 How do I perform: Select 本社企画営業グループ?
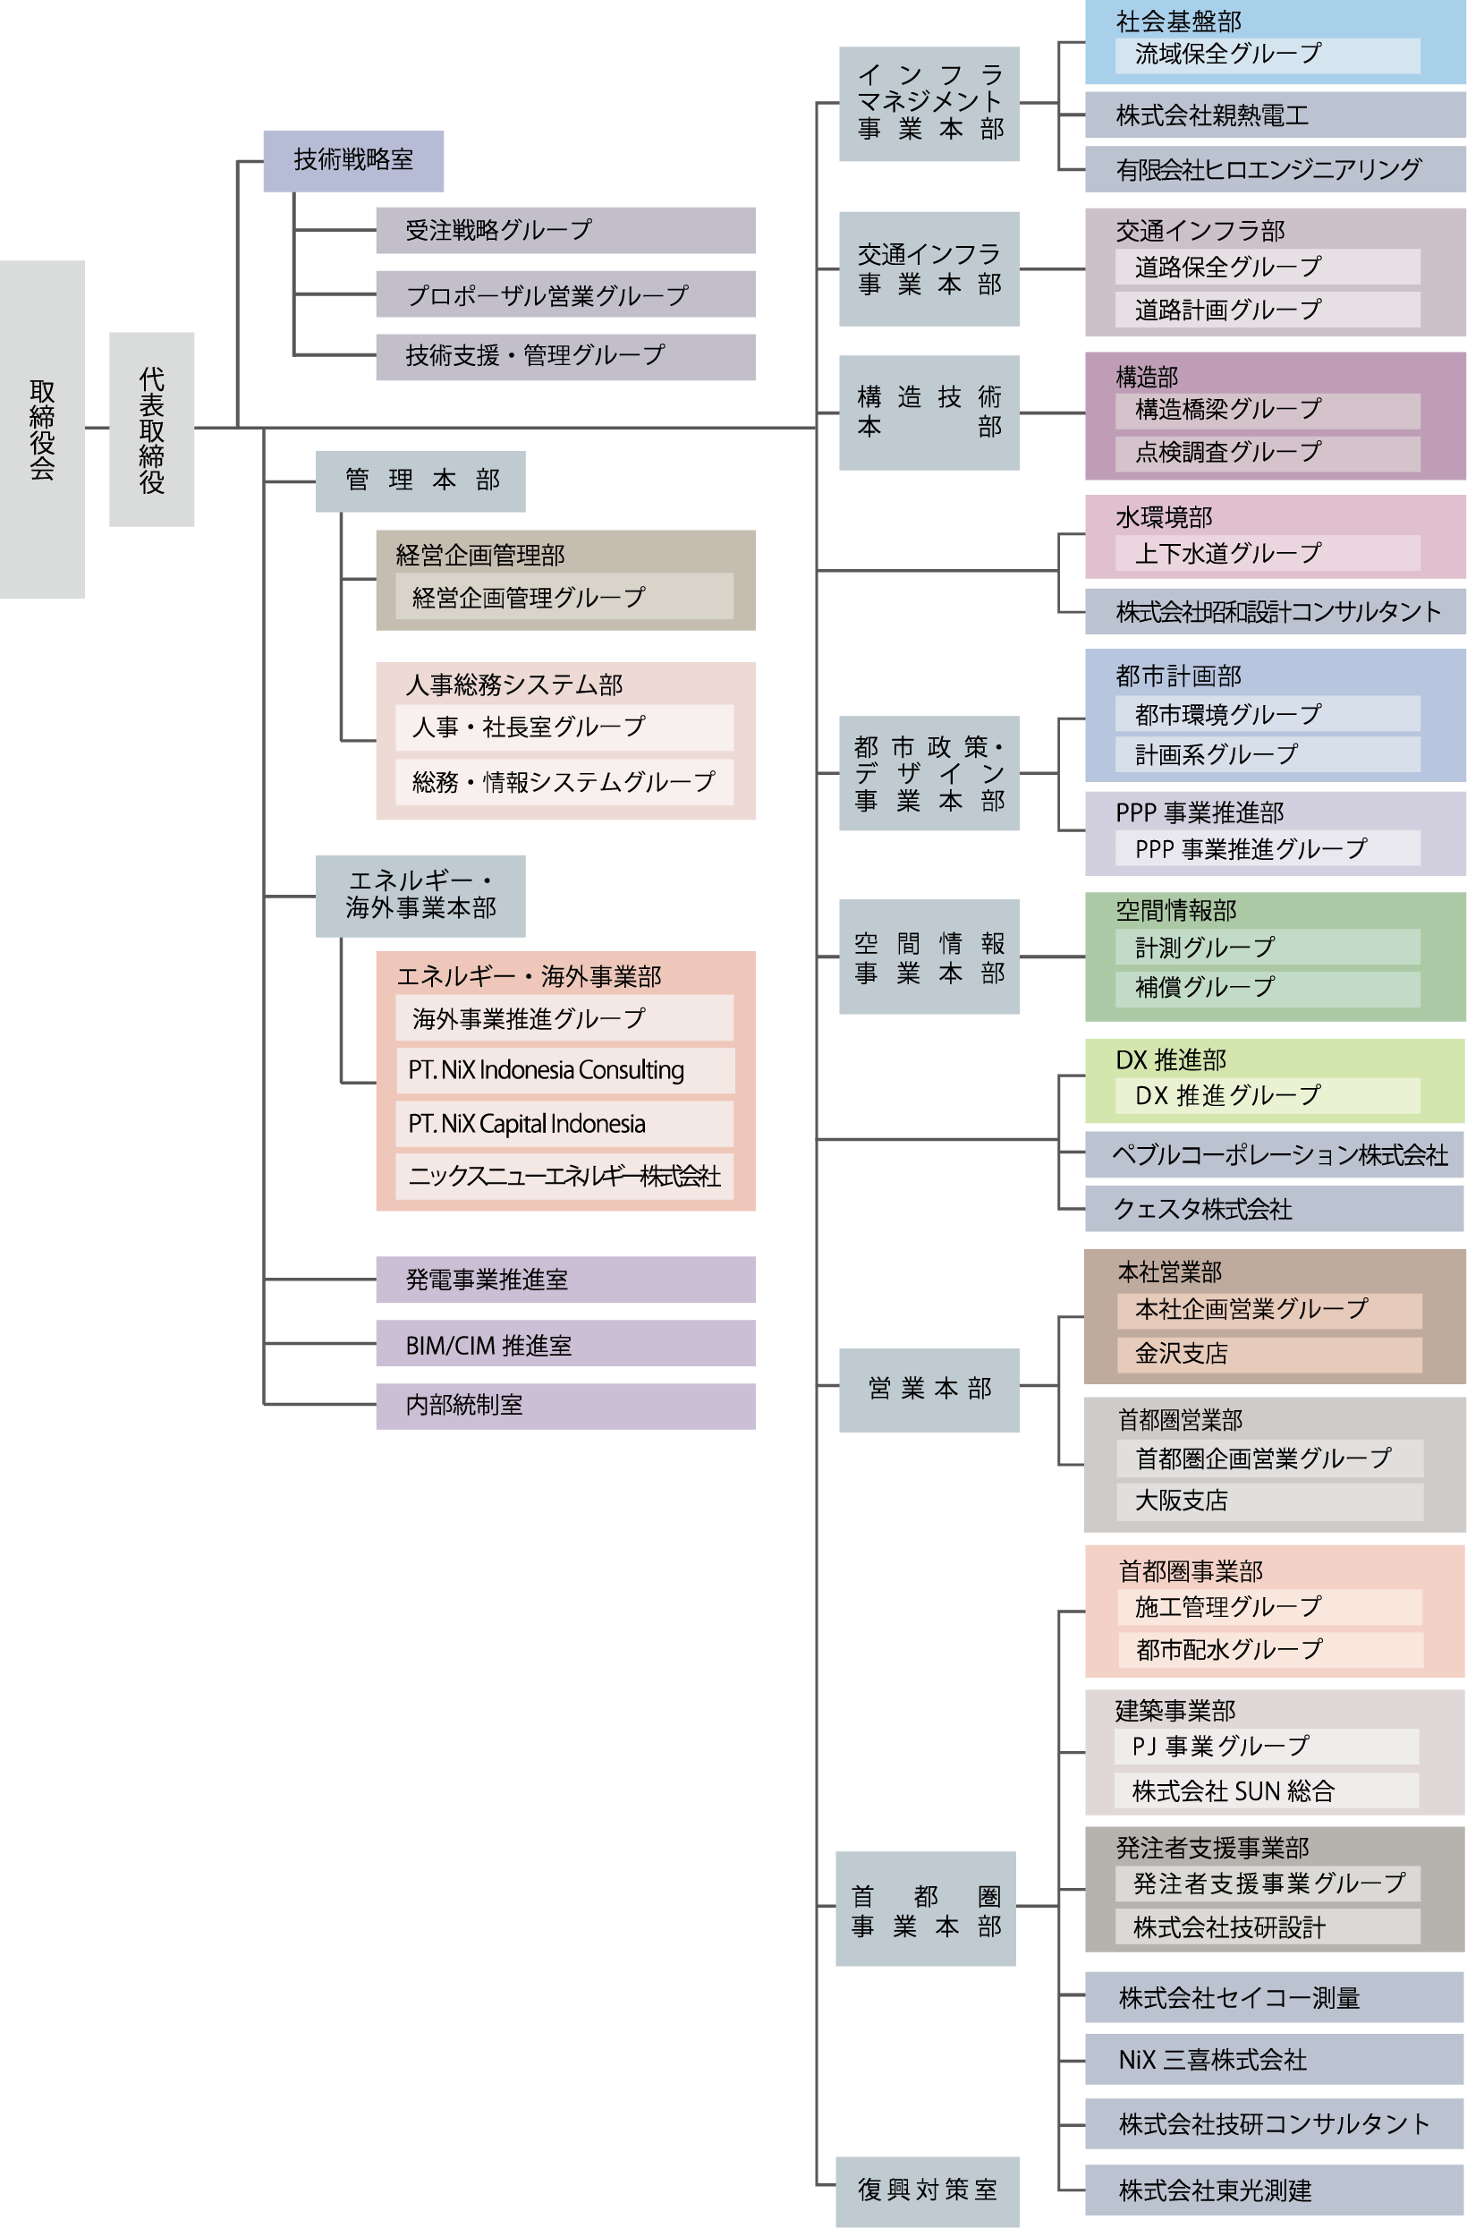click(1269, 1311)
